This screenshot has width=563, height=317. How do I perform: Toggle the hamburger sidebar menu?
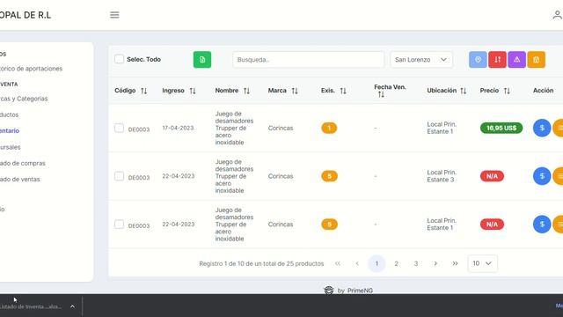pos(114,15)
